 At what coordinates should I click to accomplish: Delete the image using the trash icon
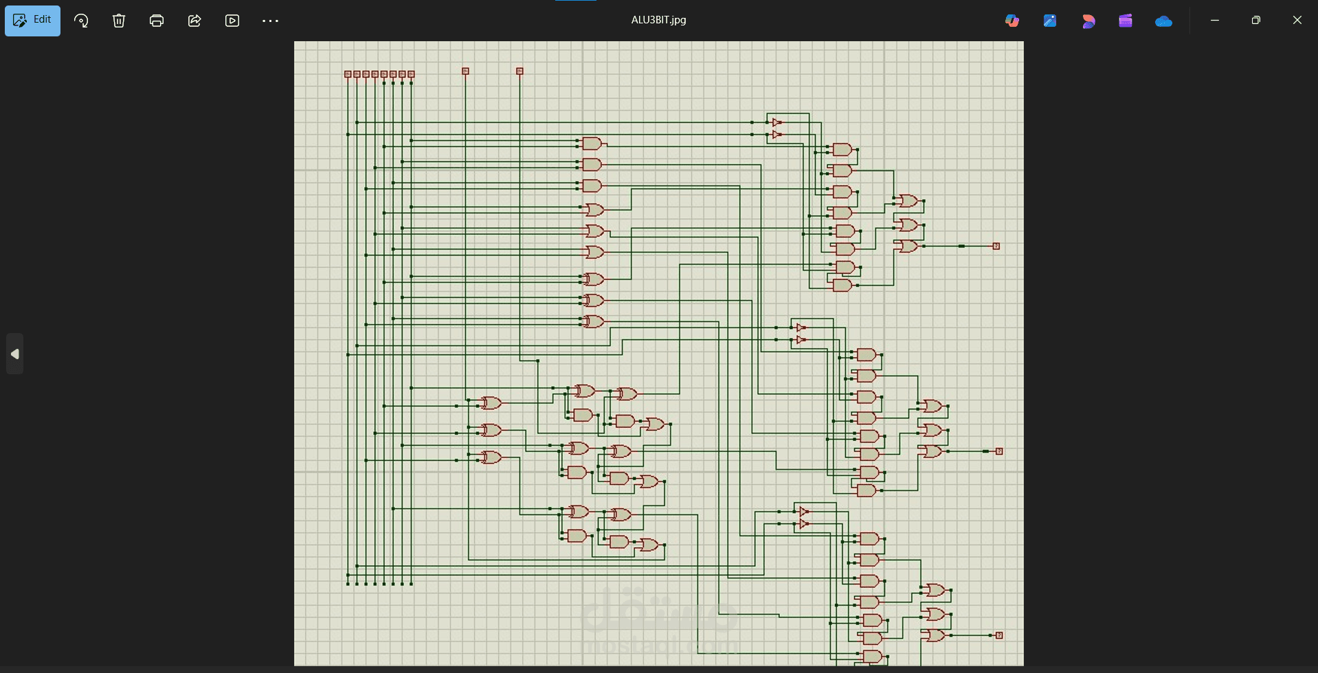(x=119, y=21)
